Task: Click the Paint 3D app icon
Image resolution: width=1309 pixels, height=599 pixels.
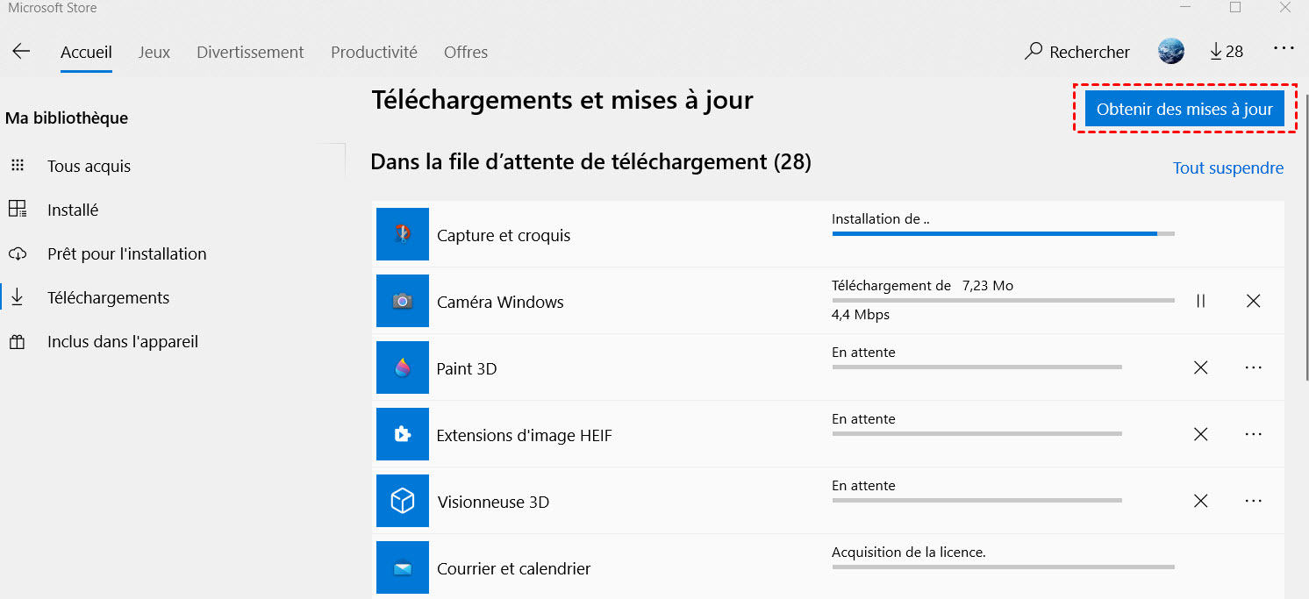Action: click(403, 367)
